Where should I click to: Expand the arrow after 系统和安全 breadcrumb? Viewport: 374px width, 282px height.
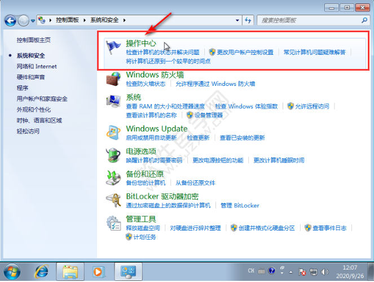click(x=124, y=20)
